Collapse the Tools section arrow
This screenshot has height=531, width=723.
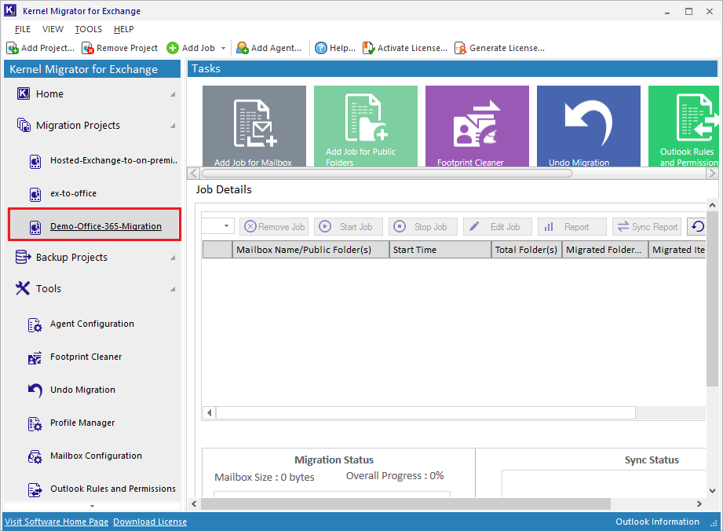(173, 289)
